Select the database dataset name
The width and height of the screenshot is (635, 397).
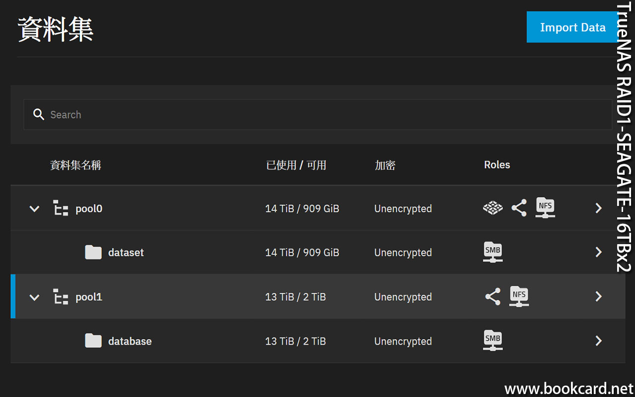[x=130, y=341]
